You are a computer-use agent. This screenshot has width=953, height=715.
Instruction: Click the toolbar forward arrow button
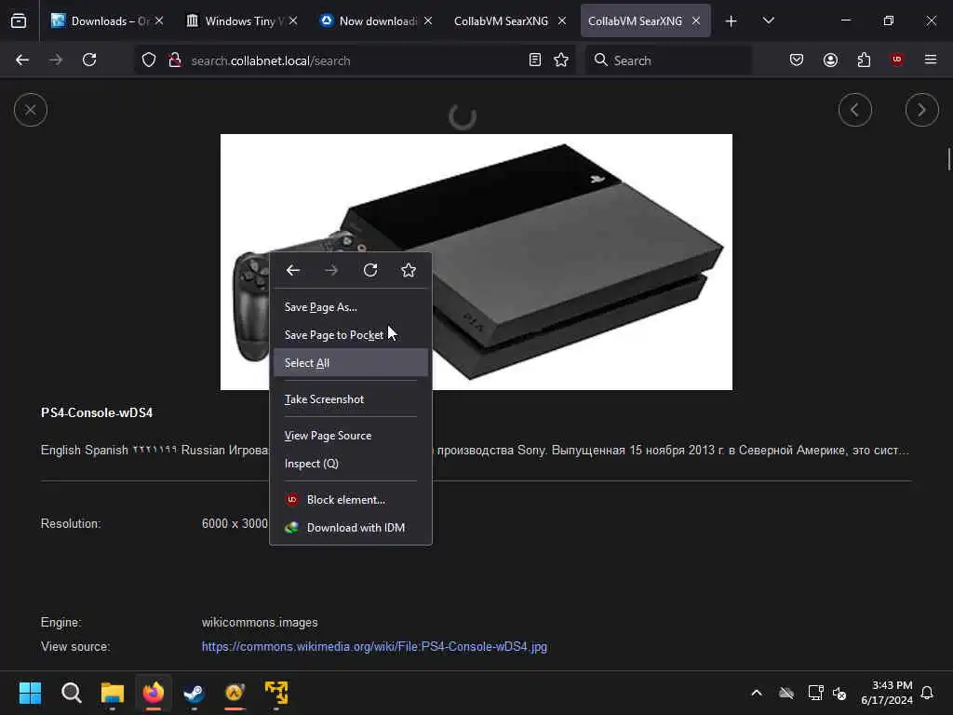pos(56,60)
